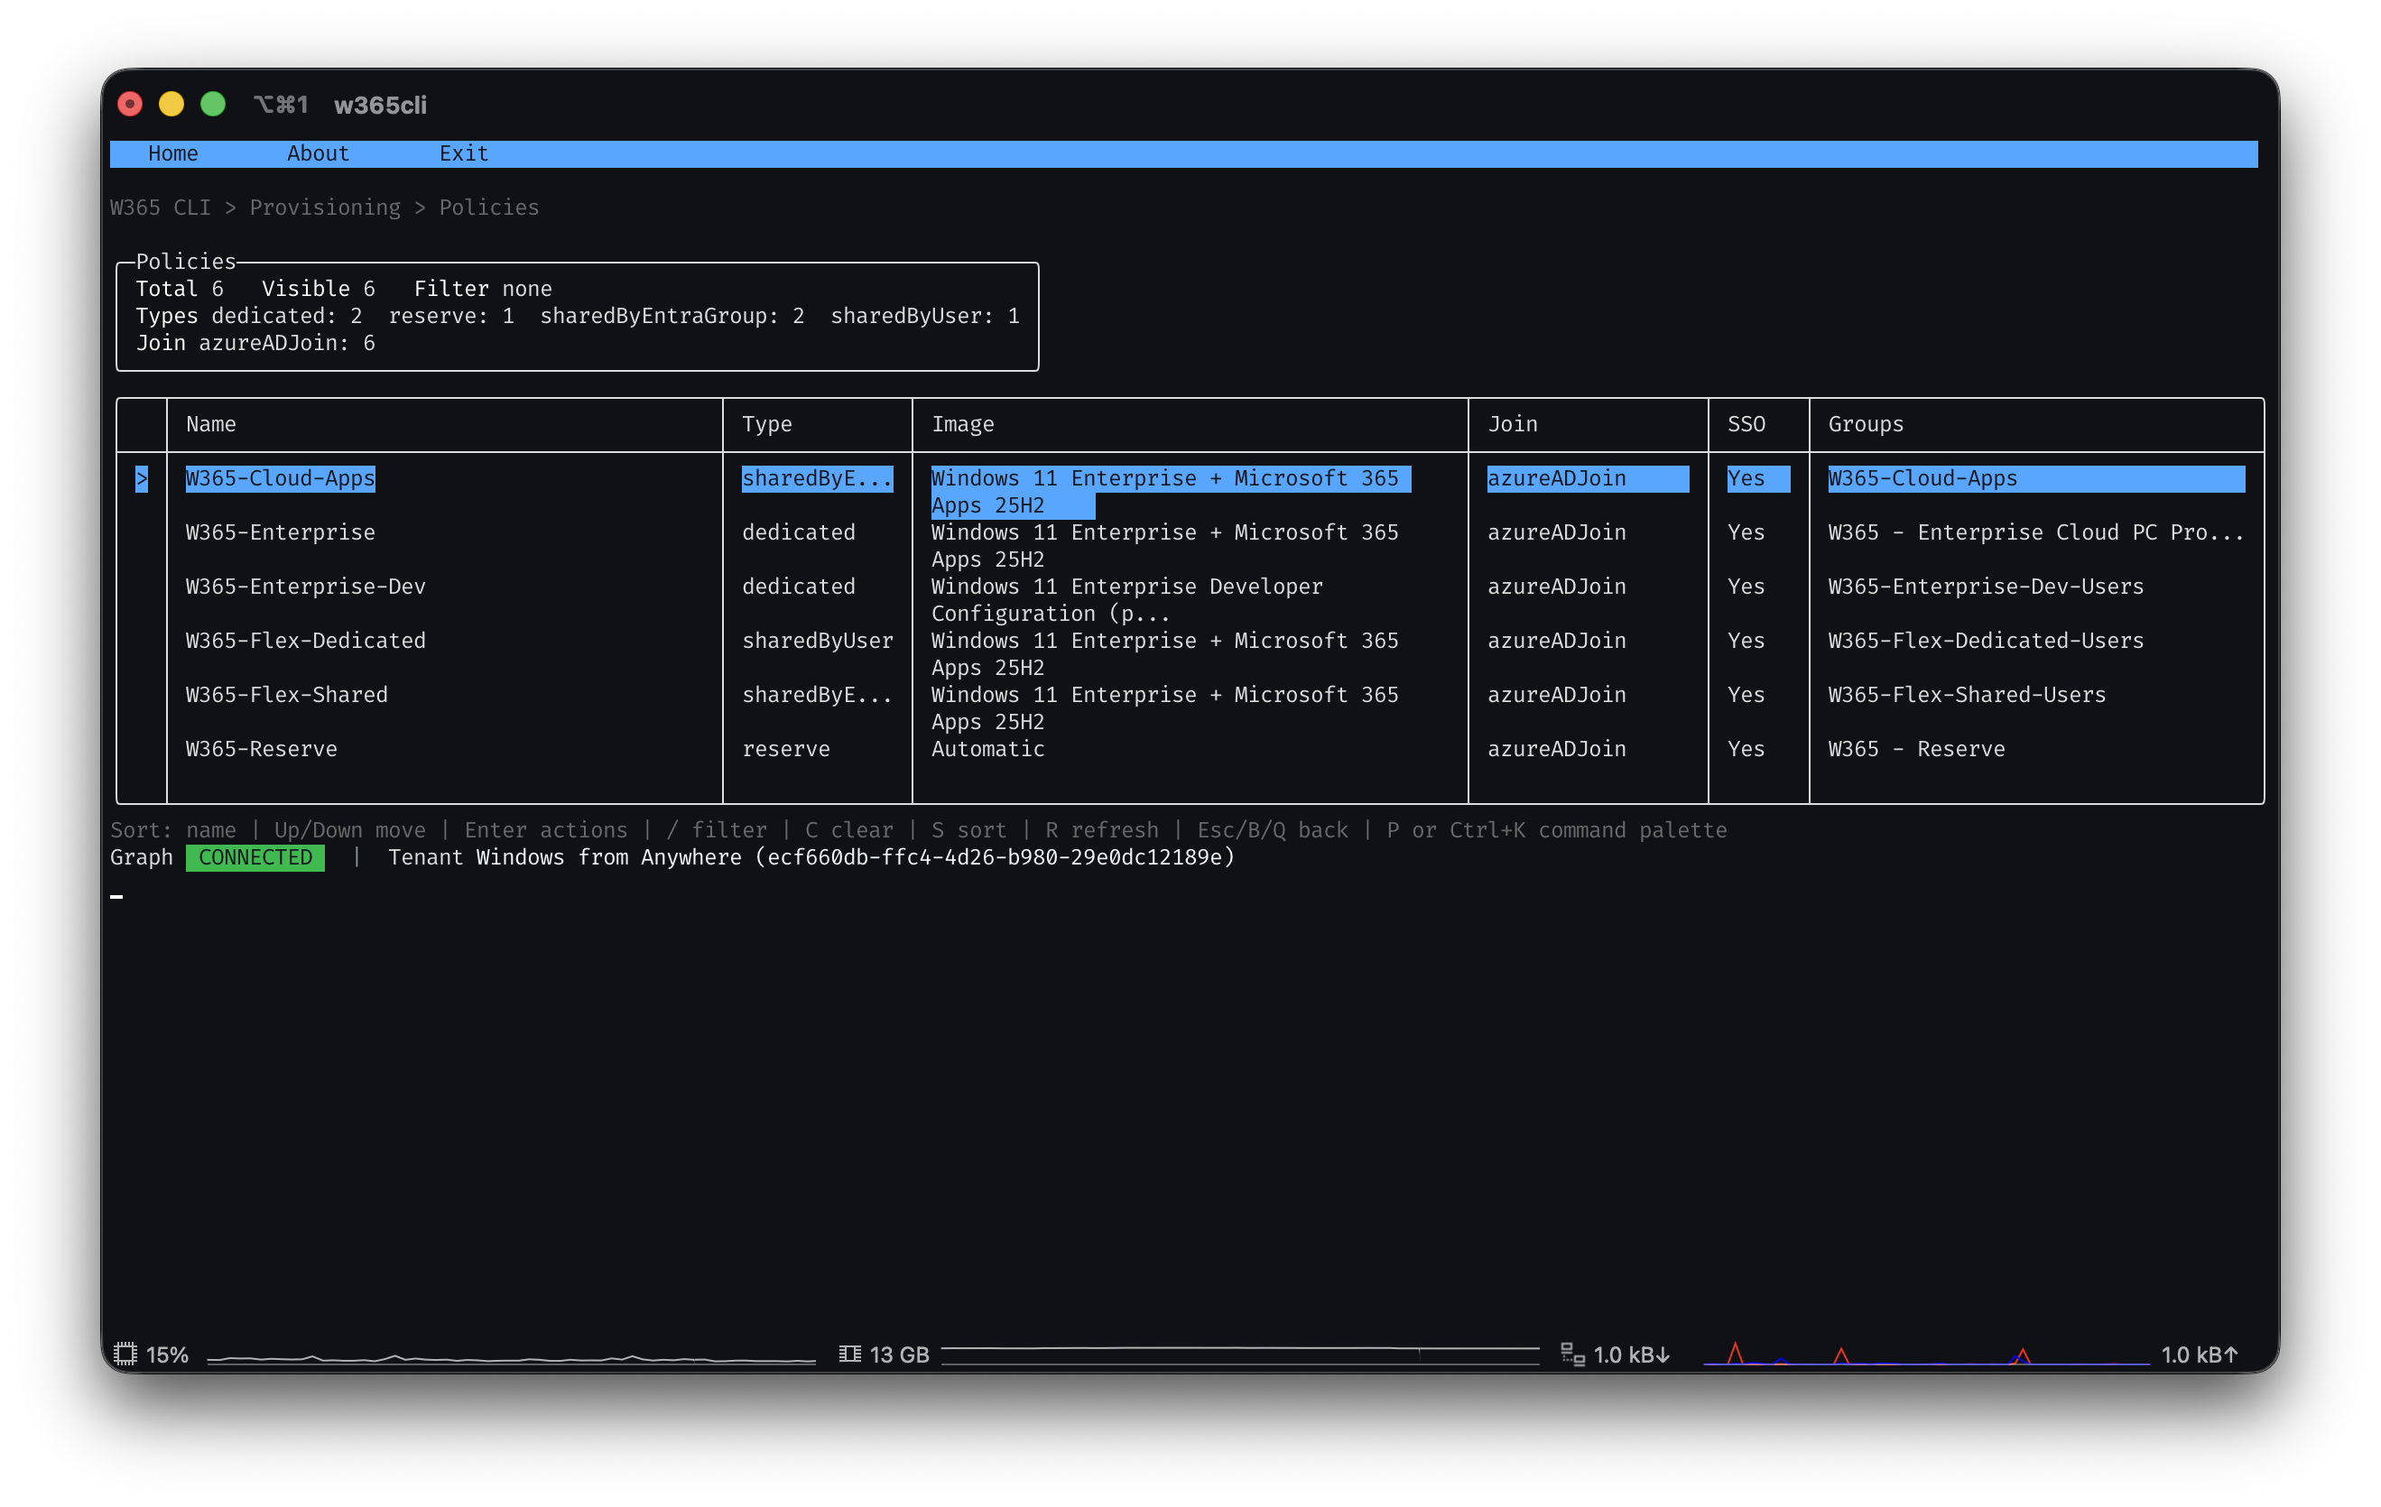Click W365 - Enterprise Cloud PC Pro... group cell
The width and height of the screenshot is (2381, 1507).
(x=2036, y=532)
